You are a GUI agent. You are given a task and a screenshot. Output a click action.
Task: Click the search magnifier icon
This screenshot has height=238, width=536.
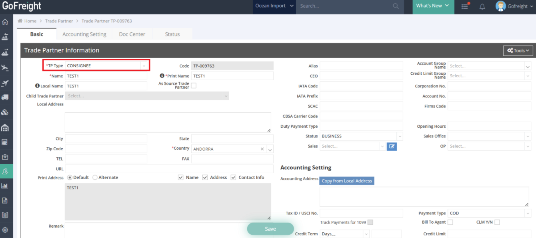coord(396,6)
